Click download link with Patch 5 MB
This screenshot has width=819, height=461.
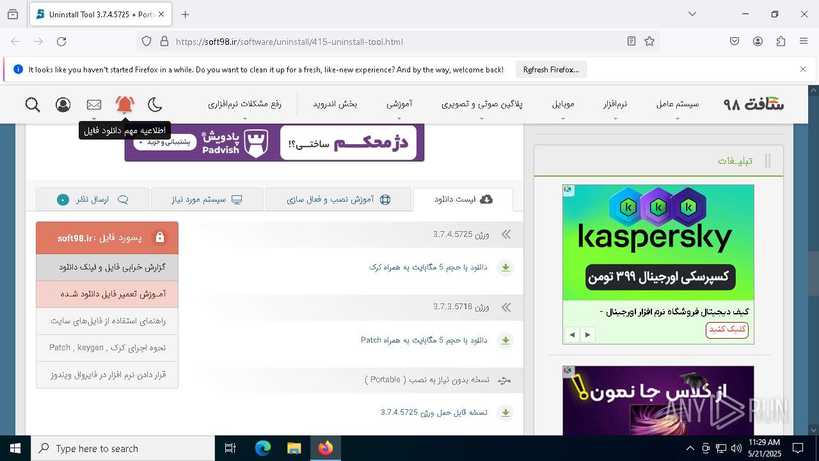click(424, 340)
